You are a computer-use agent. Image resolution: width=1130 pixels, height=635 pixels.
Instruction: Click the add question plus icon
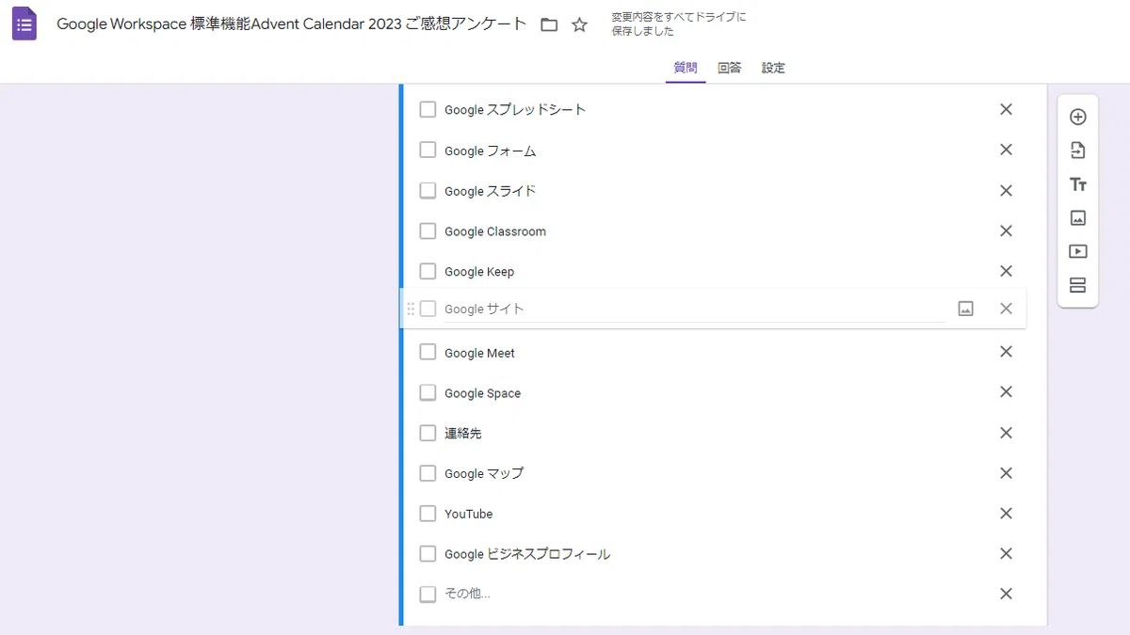(x=1078, y=117)
